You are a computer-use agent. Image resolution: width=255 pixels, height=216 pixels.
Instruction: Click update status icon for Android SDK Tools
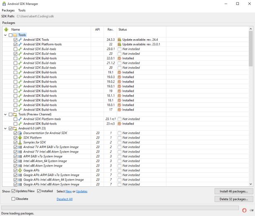click(120, 40)
